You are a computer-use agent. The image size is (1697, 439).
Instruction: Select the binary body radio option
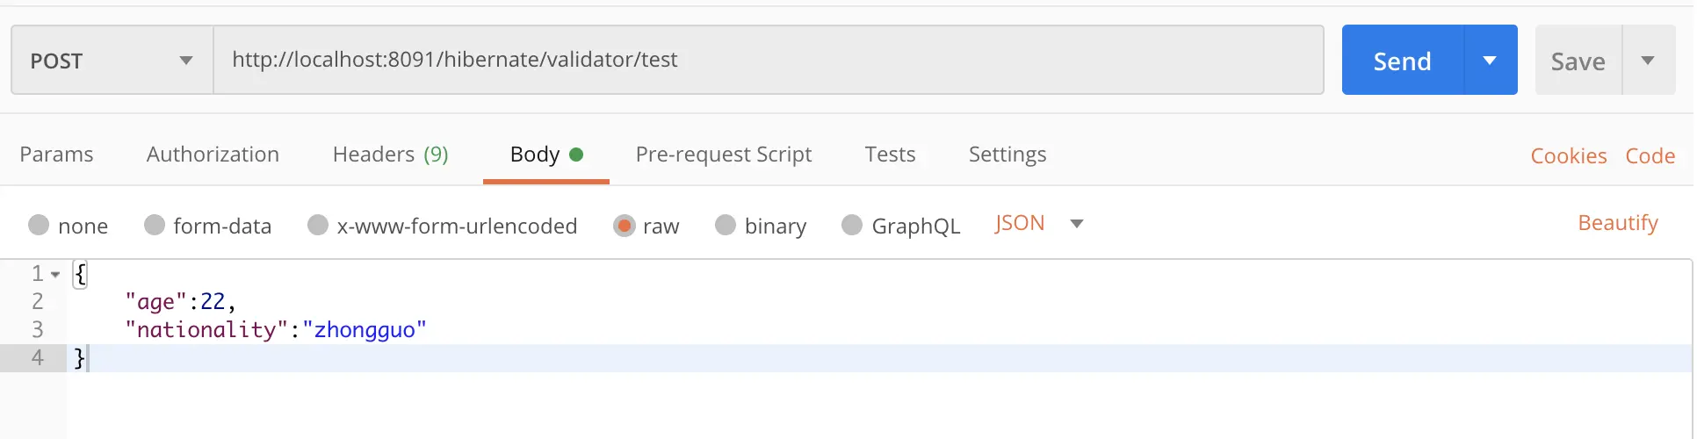tap(726, 226)
